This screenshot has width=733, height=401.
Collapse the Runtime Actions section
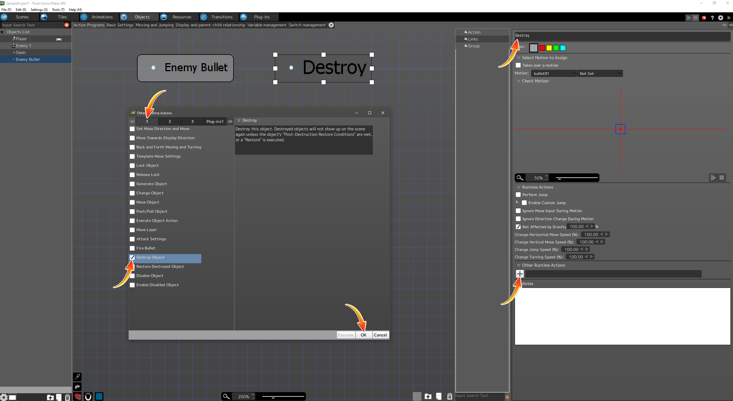519,187
